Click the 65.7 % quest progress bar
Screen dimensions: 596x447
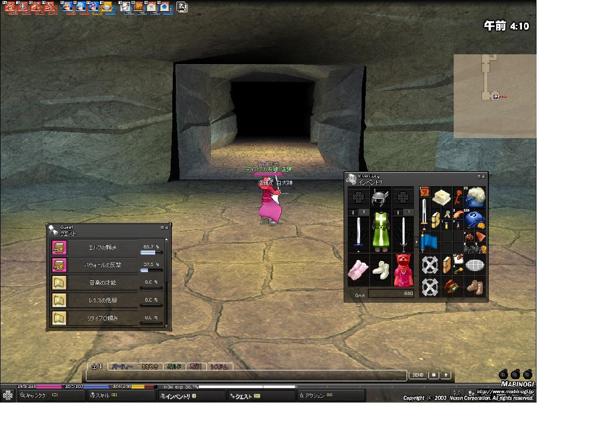151,253
